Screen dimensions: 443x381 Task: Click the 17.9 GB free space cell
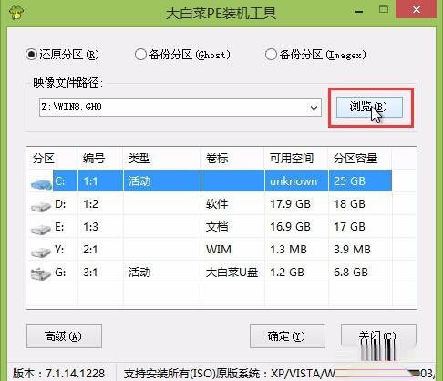click(x=296, y=204)
